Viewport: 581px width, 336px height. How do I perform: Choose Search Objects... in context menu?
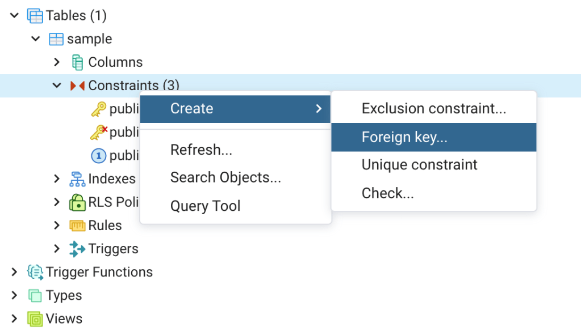tap(225, 177)
